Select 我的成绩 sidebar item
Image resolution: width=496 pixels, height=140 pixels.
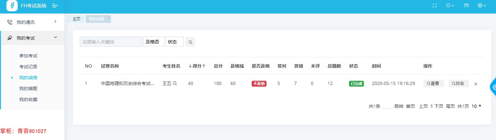point(28,78)
